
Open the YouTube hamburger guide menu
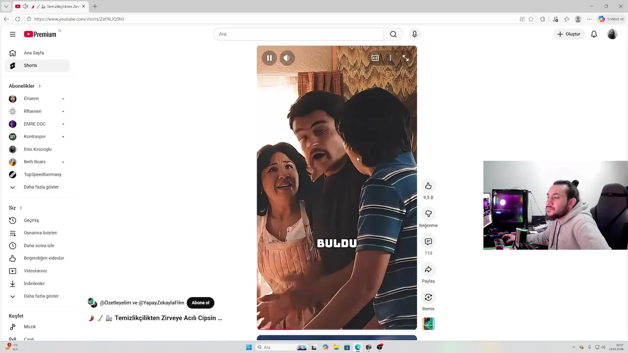coord(12,34)
